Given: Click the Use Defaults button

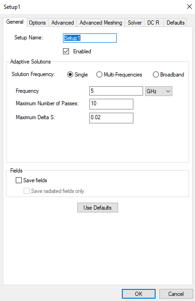Looking at the screenshot, I should point(98,207).
